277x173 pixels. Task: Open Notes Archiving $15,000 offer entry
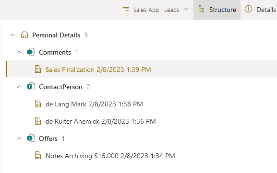coord(110,156)
